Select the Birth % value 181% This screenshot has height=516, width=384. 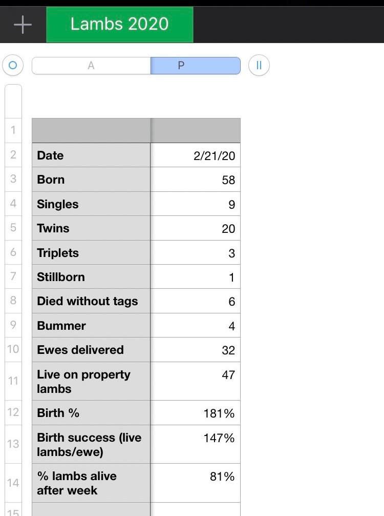(195, 413)
